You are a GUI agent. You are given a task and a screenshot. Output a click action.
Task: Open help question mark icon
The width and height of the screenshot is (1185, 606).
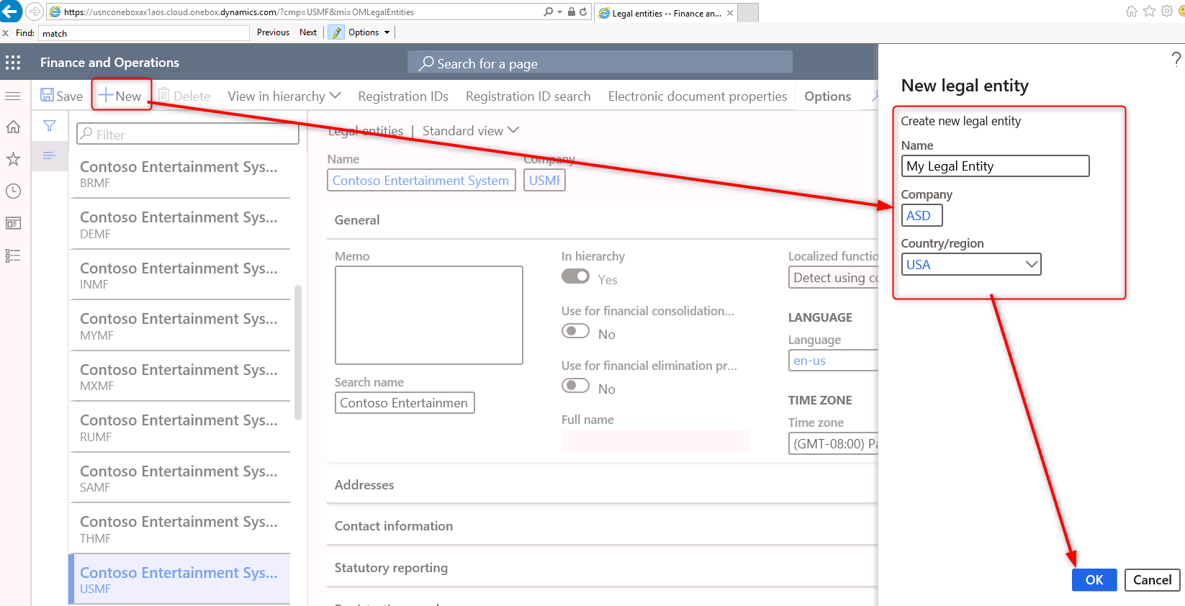pyautogui.click(x=1176, y=59)
